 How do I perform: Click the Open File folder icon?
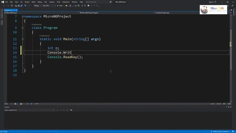16,6
